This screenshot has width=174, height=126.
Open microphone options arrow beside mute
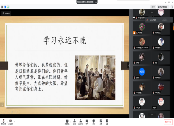tap(7, 122)
